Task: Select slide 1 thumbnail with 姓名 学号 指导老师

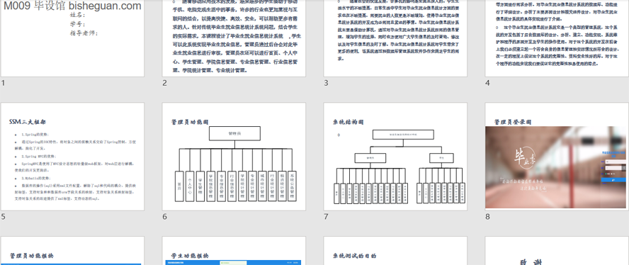Action: 73,38
